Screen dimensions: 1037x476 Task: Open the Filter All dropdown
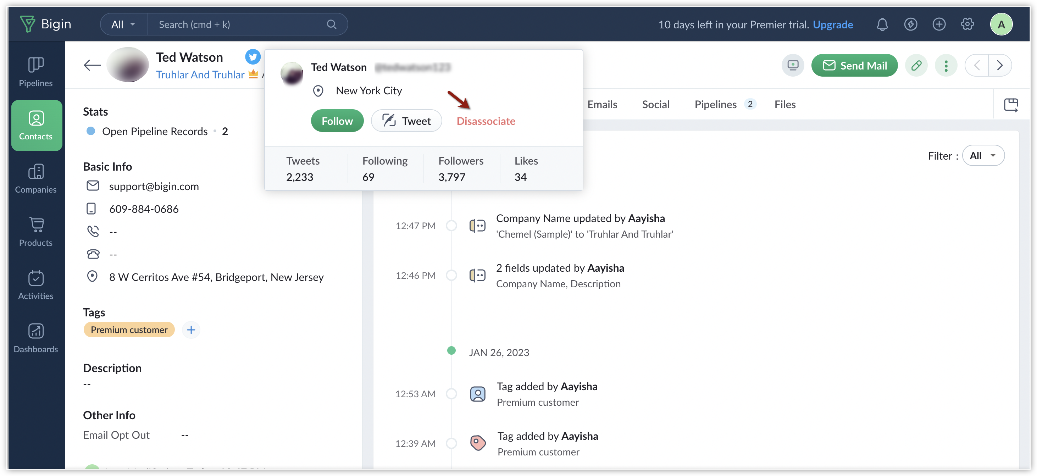point(983,155)
